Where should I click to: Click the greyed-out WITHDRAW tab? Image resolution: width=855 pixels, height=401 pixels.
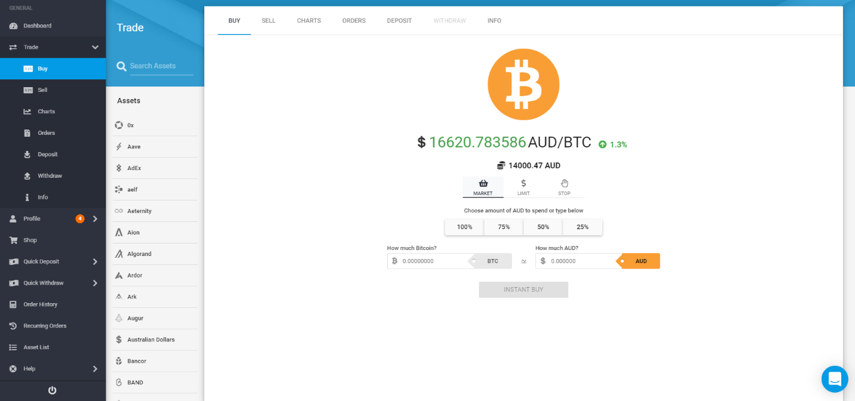[x=450, y=21]
